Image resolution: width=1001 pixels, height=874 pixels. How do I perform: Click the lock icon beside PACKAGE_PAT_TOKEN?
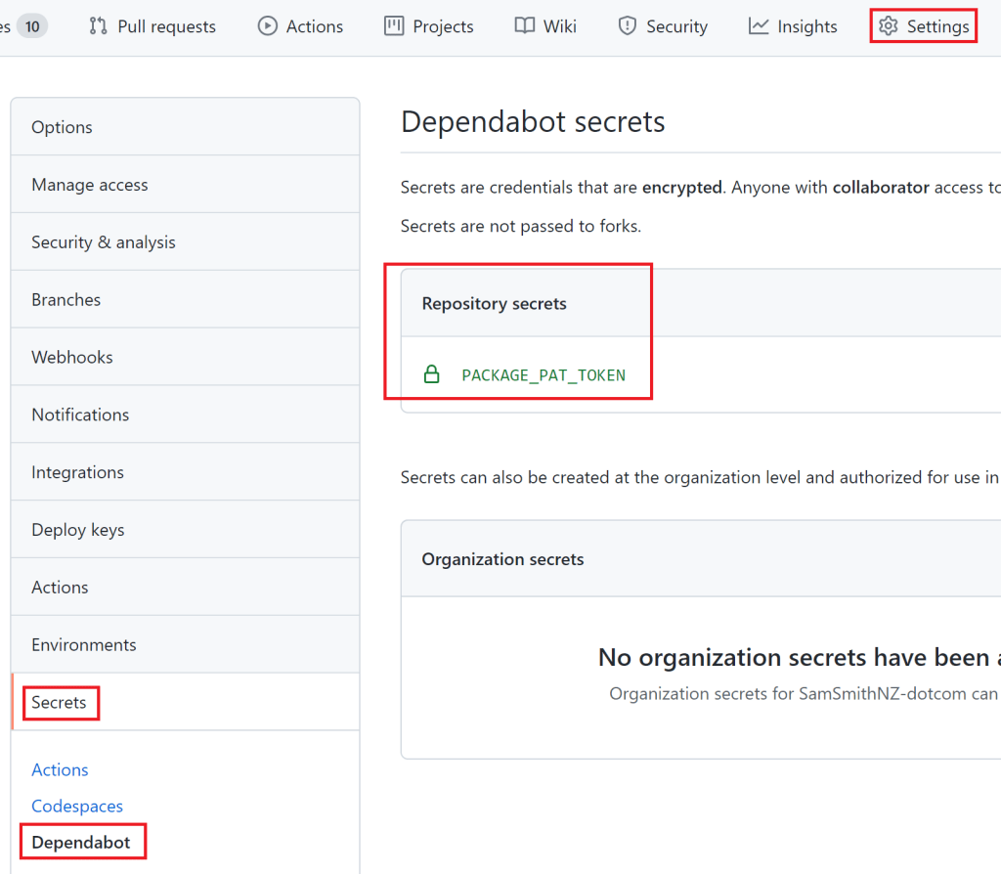click(x=432, y=374)
